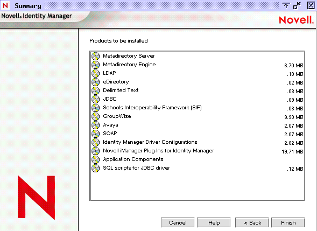Select the Application Components entry
This screenshot has height=231, width=317.
pos(133,159)
